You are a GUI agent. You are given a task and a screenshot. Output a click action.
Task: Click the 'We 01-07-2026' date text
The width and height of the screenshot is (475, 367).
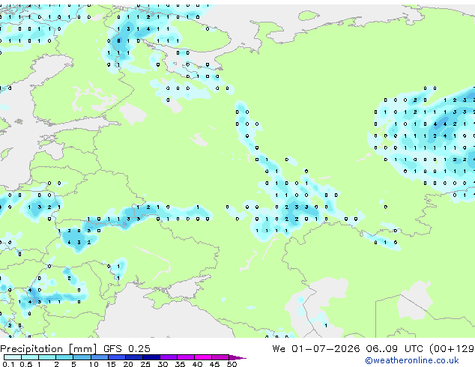pyautogui.click(x=316, y=349)
